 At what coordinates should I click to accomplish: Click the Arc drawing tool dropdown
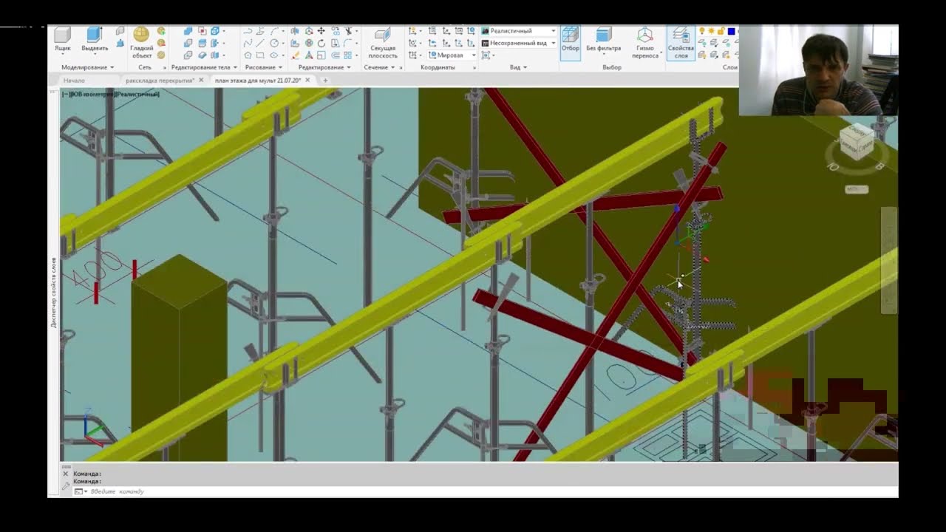pyautogui.click(x=284, y=31)
